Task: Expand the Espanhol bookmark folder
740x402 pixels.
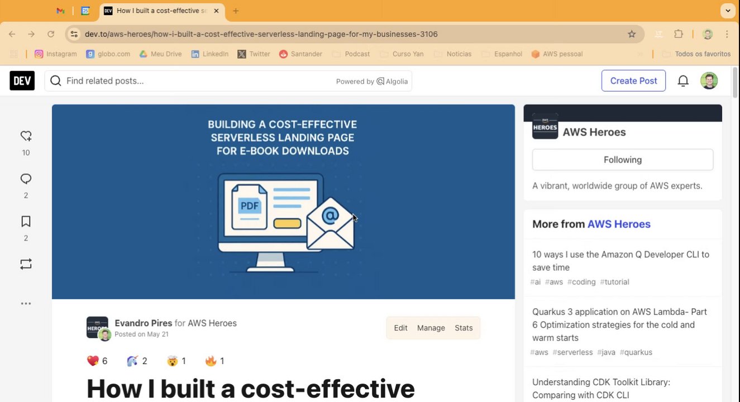Action: click(502, 54)
